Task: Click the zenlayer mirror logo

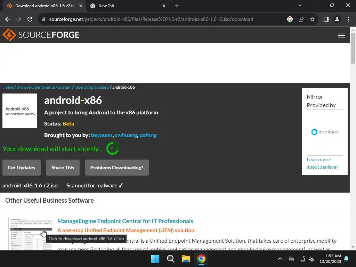Action: point(325,132)
